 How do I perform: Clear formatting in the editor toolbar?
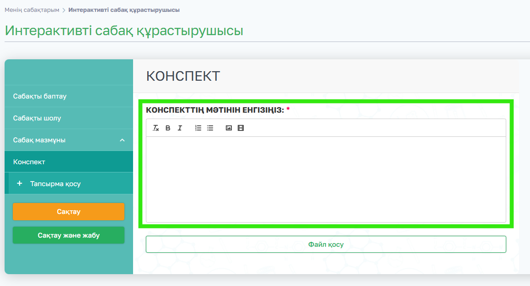coord(156,128)
